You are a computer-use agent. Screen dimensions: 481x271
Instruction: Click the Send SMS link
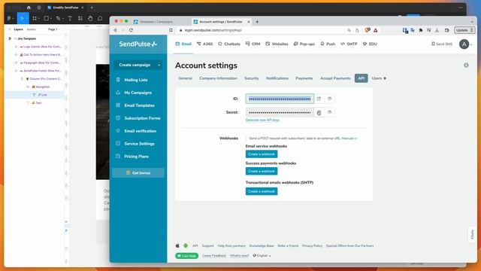click(x=442, y=44)
